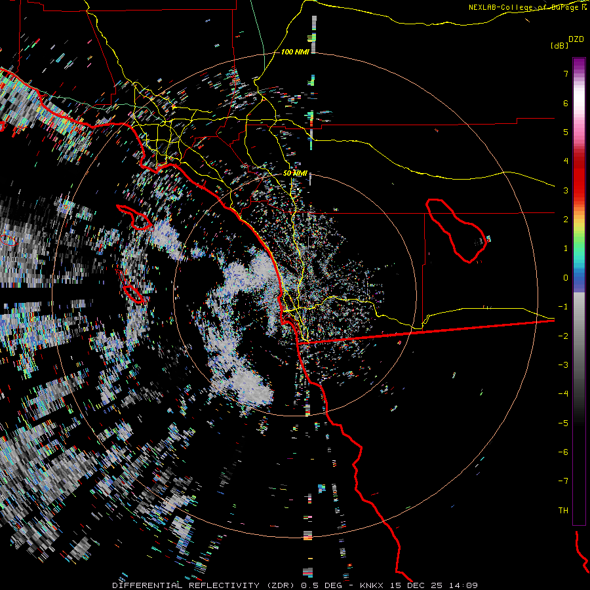Screen dimensions: 590x590
Task: Click the "100 NMI" range ring label
Action: (295, 52)
